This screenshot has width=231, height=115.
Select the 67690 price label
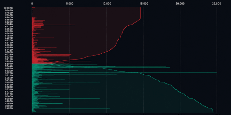(9, 24)
